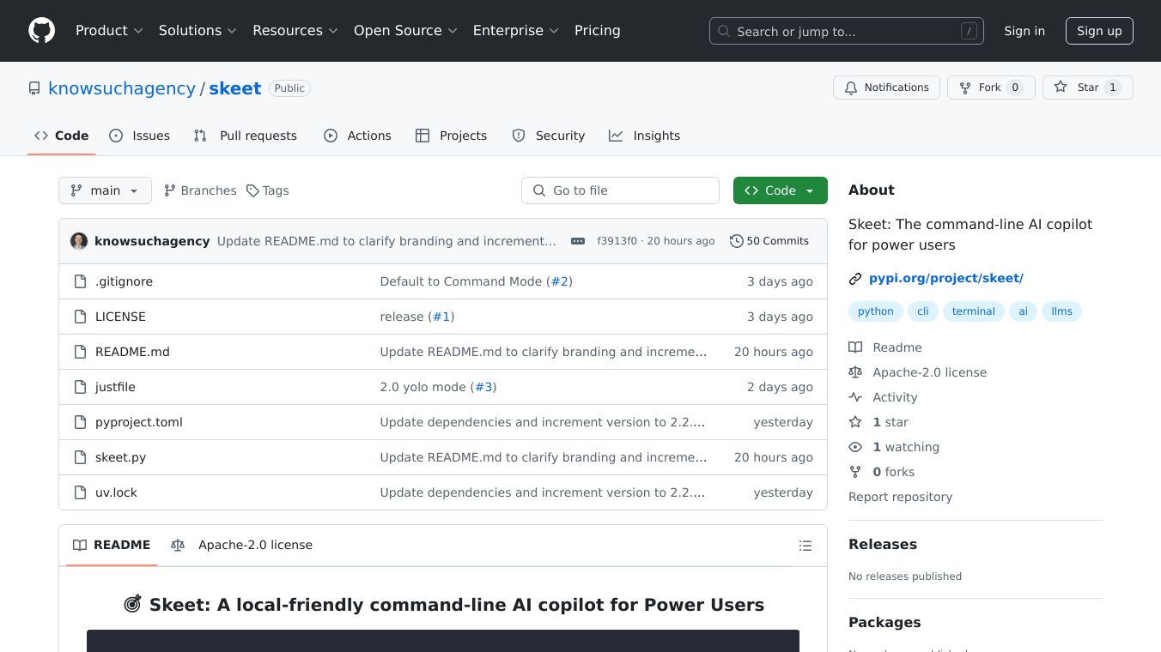
Task: Open the skeet.py file
Action: tap(120, 457)
